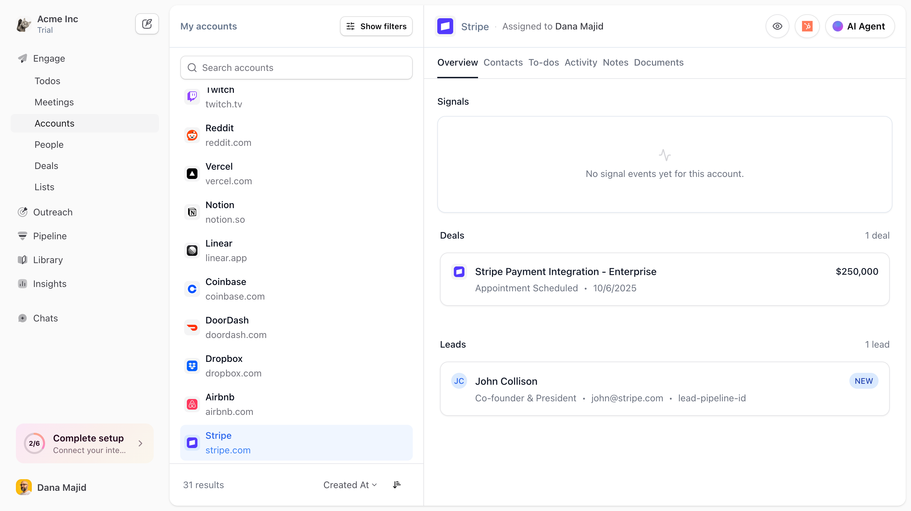The image size is (911, 511).
Task: Open the To-dos tab
Action: tap(544, 62)
